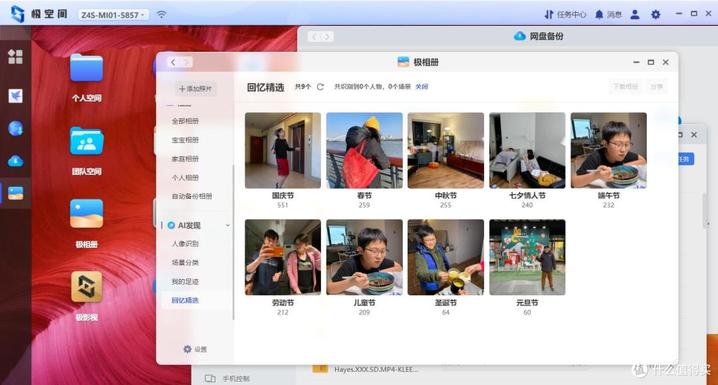Click the 添加照片 button
The image size is (718, 385).
click(x=195, y=89)
